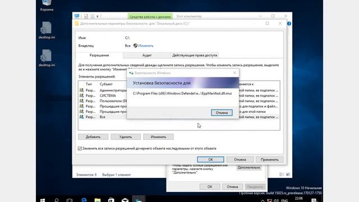359x202 pixels.
Task: Click the blue Help question mark icon
Action: [x=289, y=24]
